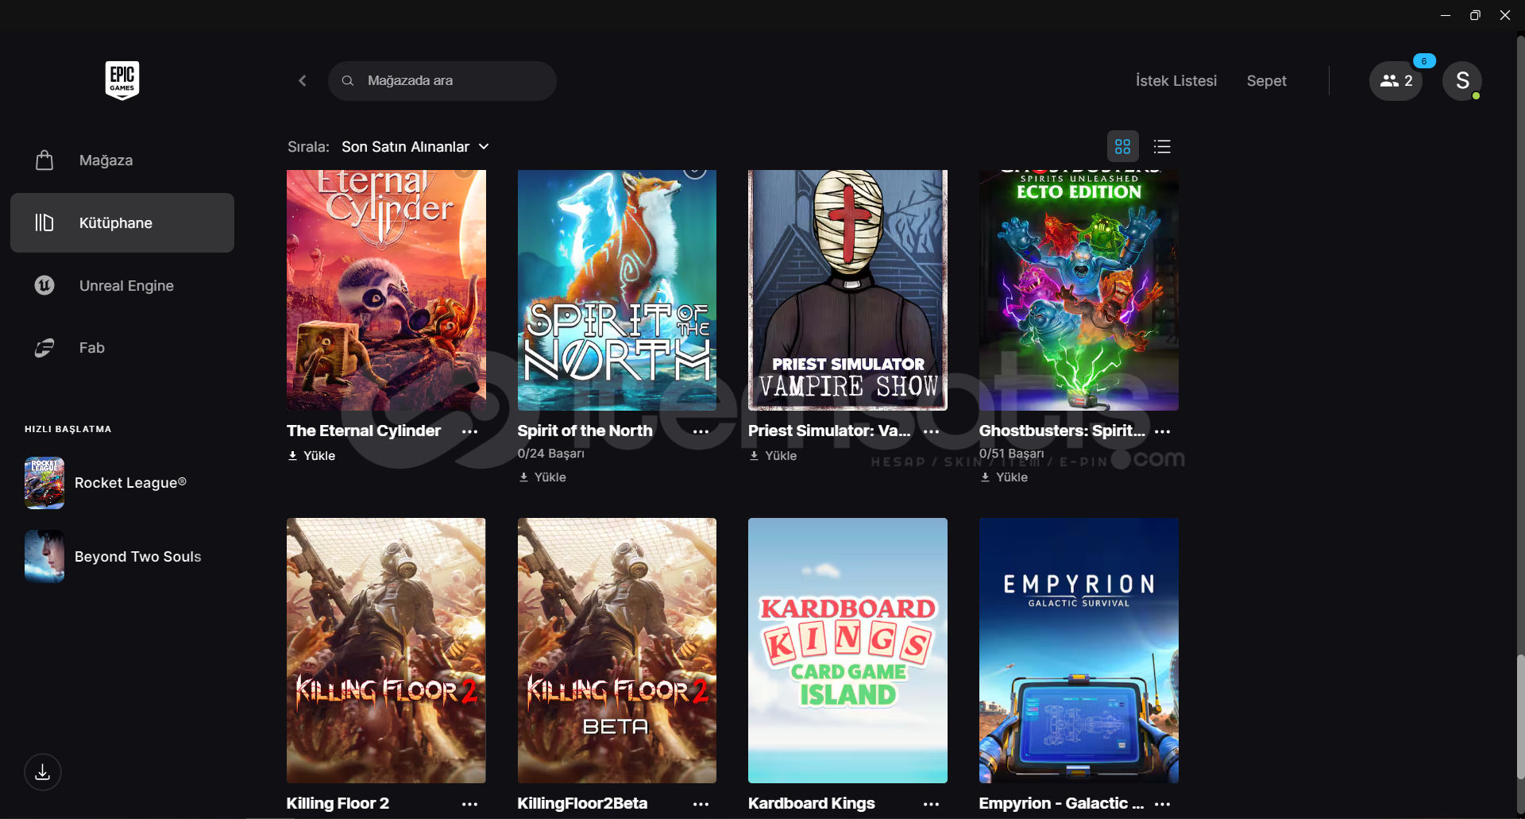Viewport: 1525px width, 819px height.
Task: Click the Empyrion - Galactic title text
Action: 1062,803
